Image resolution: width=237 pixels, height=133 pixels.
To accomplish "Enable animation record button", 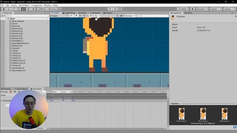I will pyautogui.click(x=11, y=92).
